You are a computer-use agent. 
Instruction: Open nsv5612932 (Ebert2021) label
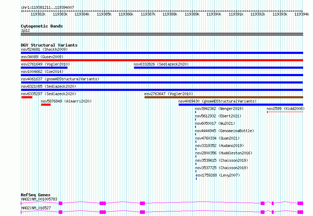tap(218, 116)
